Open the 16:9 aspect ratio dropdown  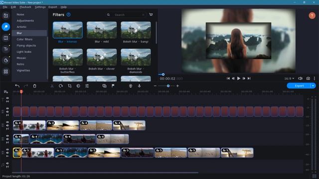pos(289,79)
